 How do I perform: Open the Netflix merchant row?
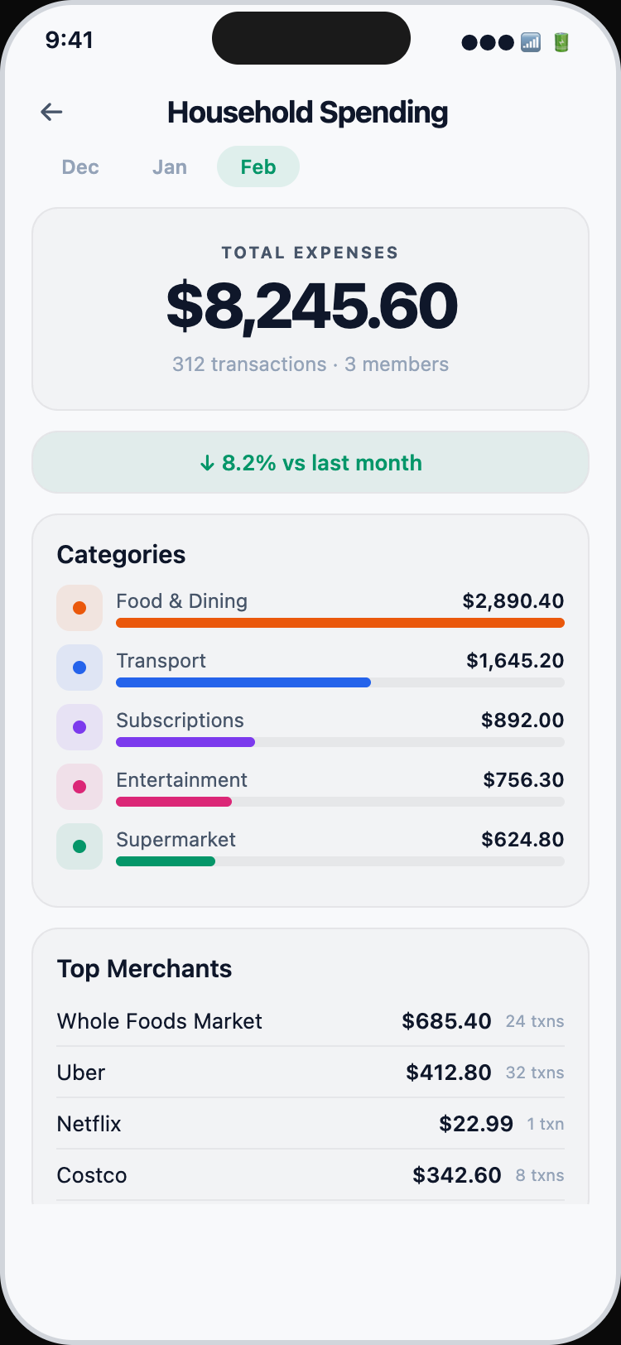[x=310, y=1124]
